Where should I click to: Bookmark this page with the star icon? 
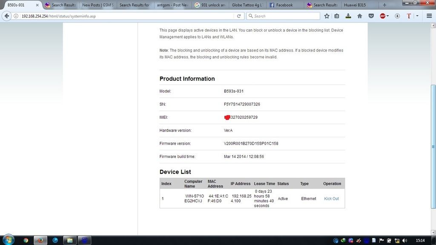click(x=327, y=16)
